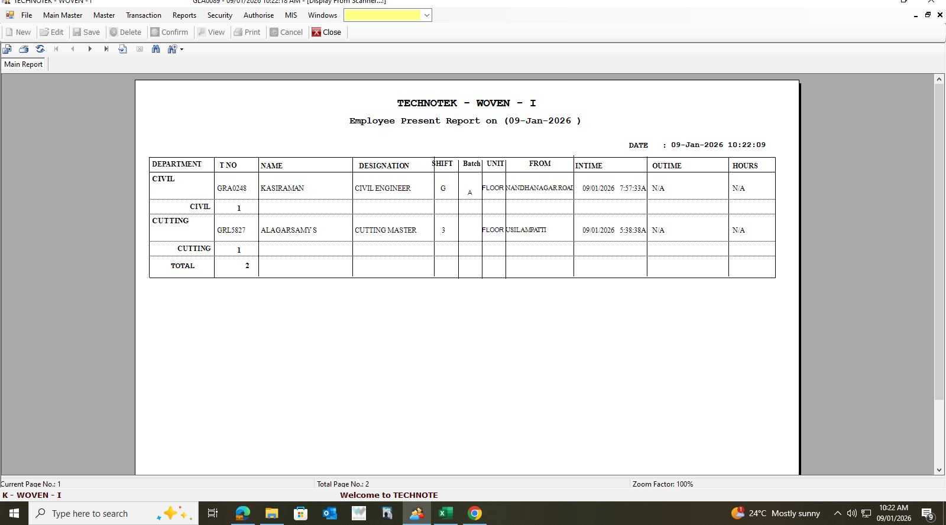Open the Reports menu
The width and height of the screenshot is (946, 525).
click(x=184, y=15)
